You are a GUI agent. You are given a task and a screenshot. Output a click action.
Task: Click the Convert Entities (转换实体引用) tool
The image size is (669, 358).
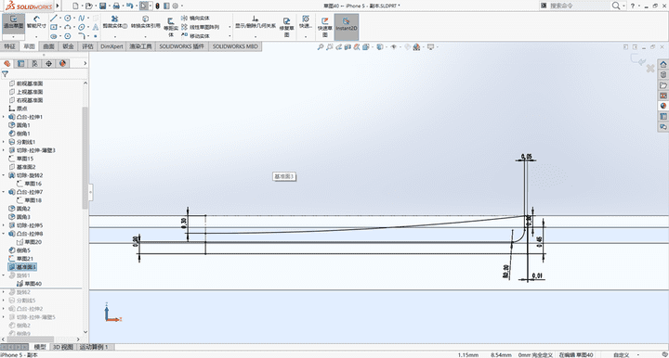point(146,21)
